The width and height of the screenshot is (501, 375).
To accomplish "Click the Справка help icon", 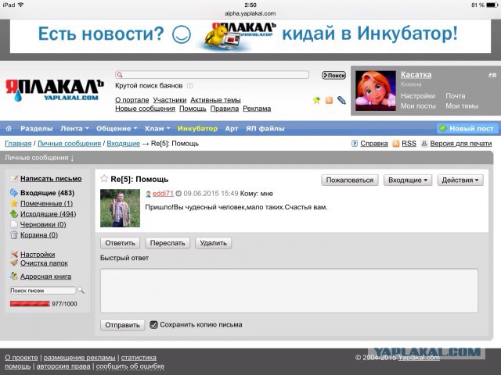I will [355, 144].
